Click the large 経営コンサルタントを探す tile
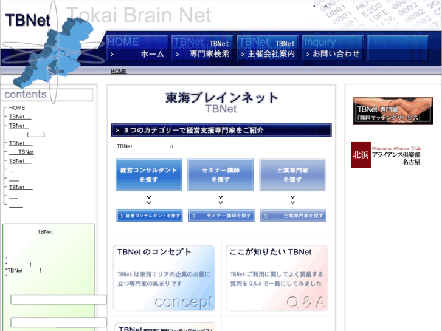The height and width of the screenshot is (331, 442). (148, 175)
